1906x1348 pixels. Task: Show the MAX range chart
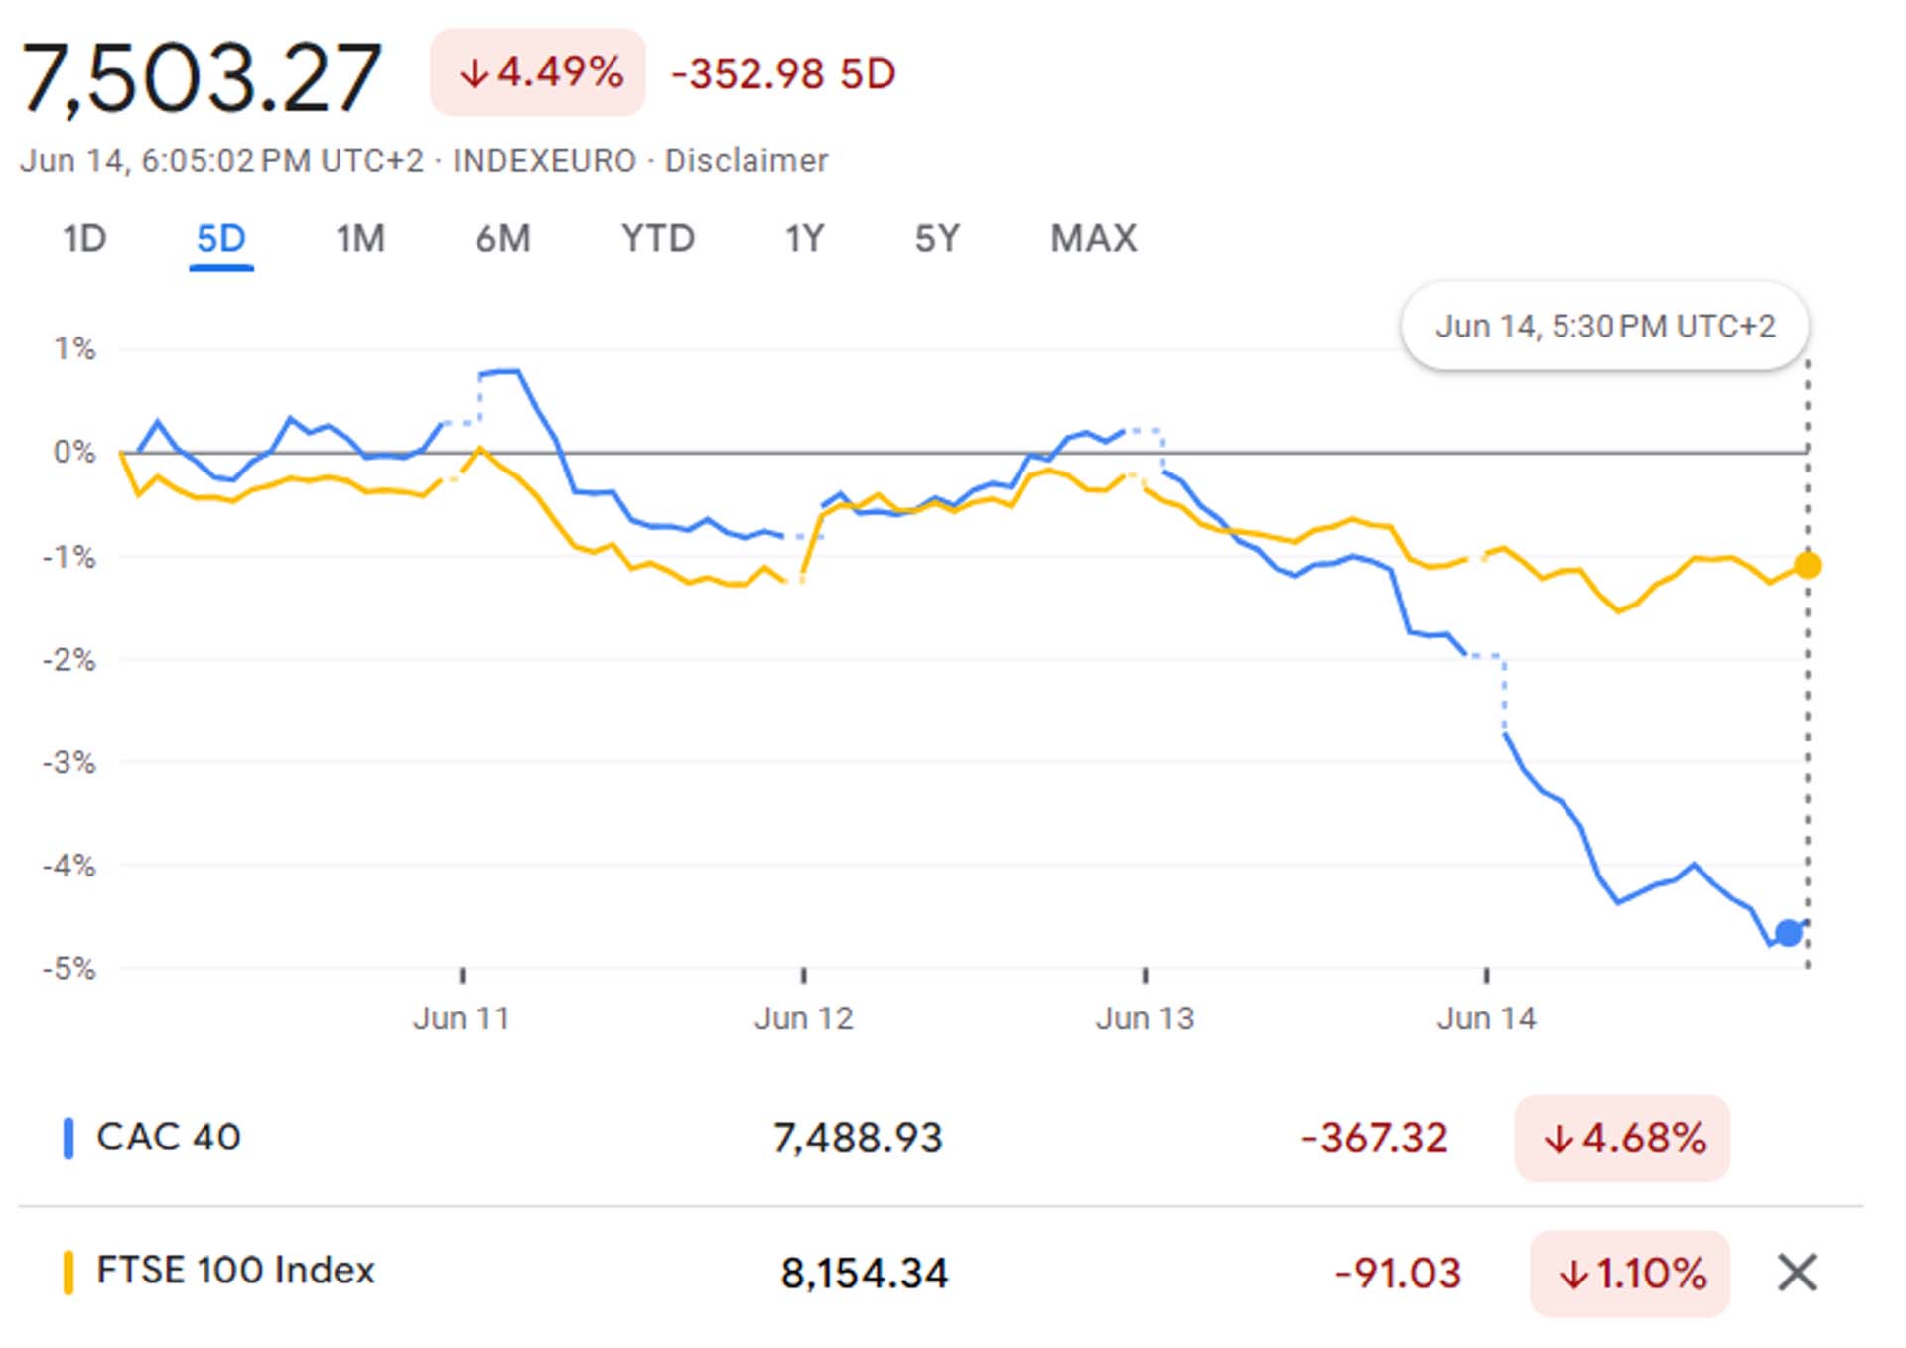pos(1093,239)
